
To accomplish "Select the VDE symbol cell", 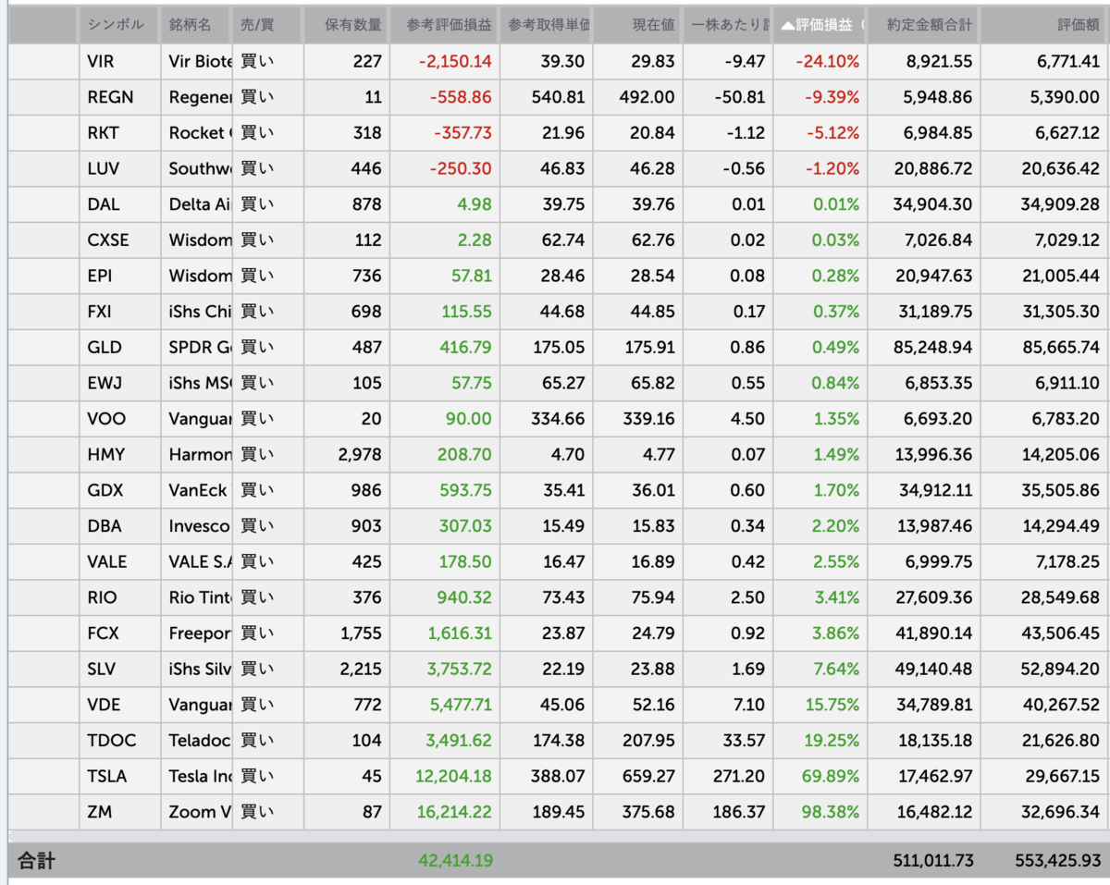I will 119,706.
